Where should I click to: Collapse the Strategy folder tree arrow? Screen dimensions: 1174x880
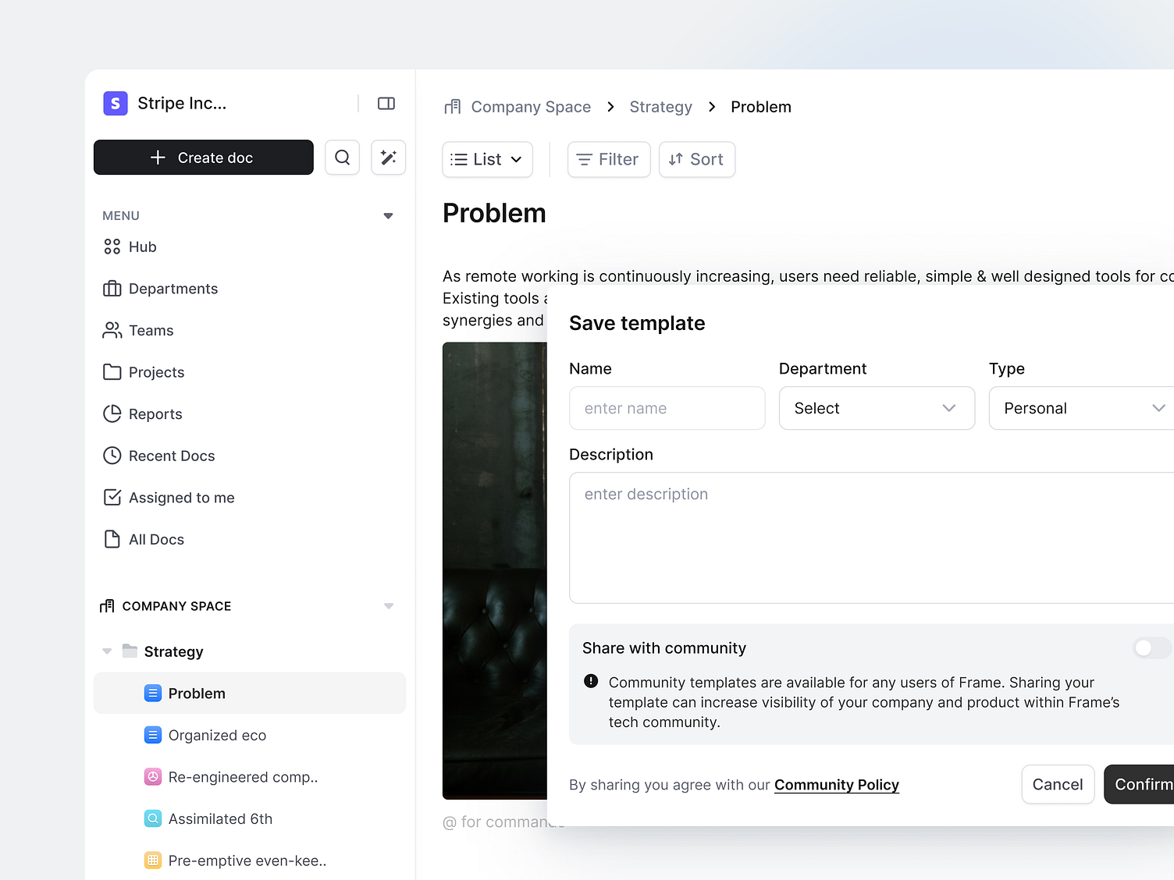[108, 651]
